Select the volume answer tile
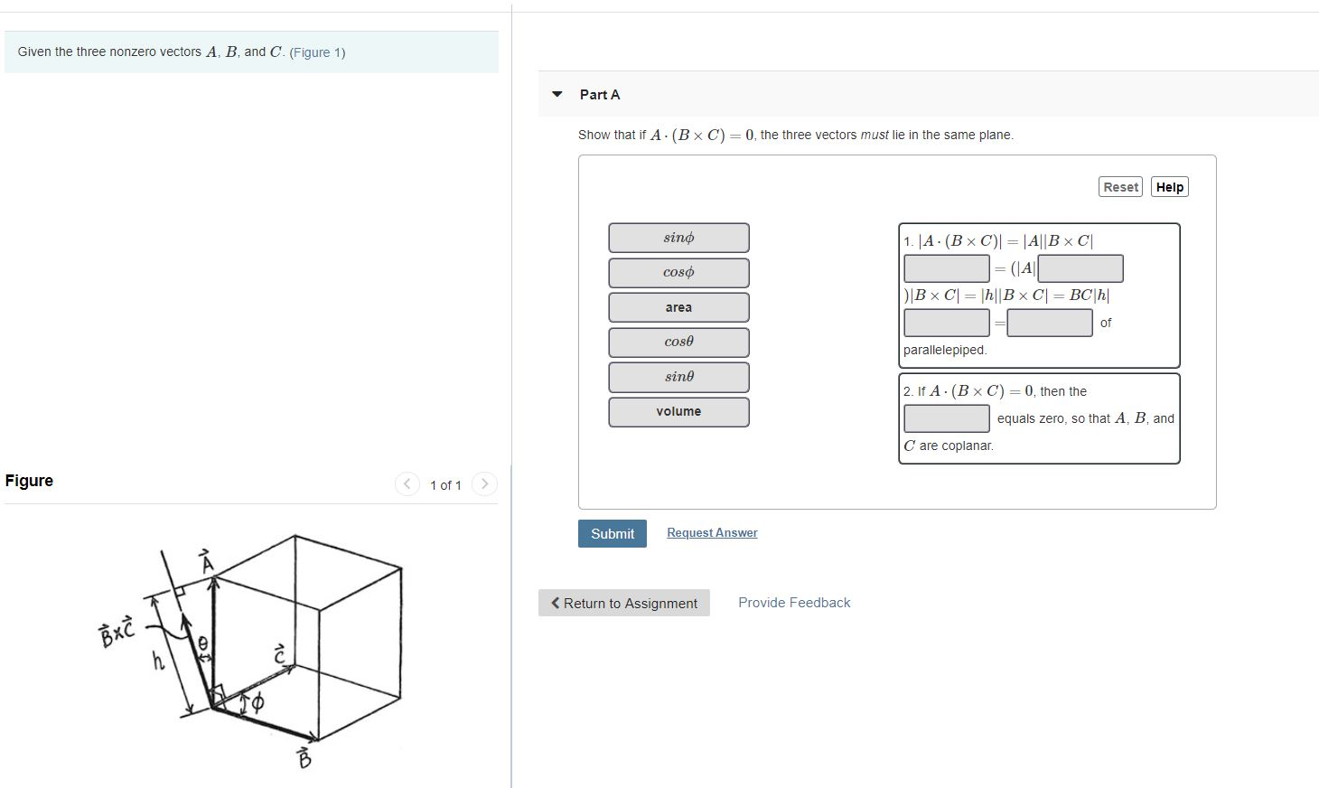Image resolution: width=1319 pixels, height=788 pixels. click(x=678, y=411)
